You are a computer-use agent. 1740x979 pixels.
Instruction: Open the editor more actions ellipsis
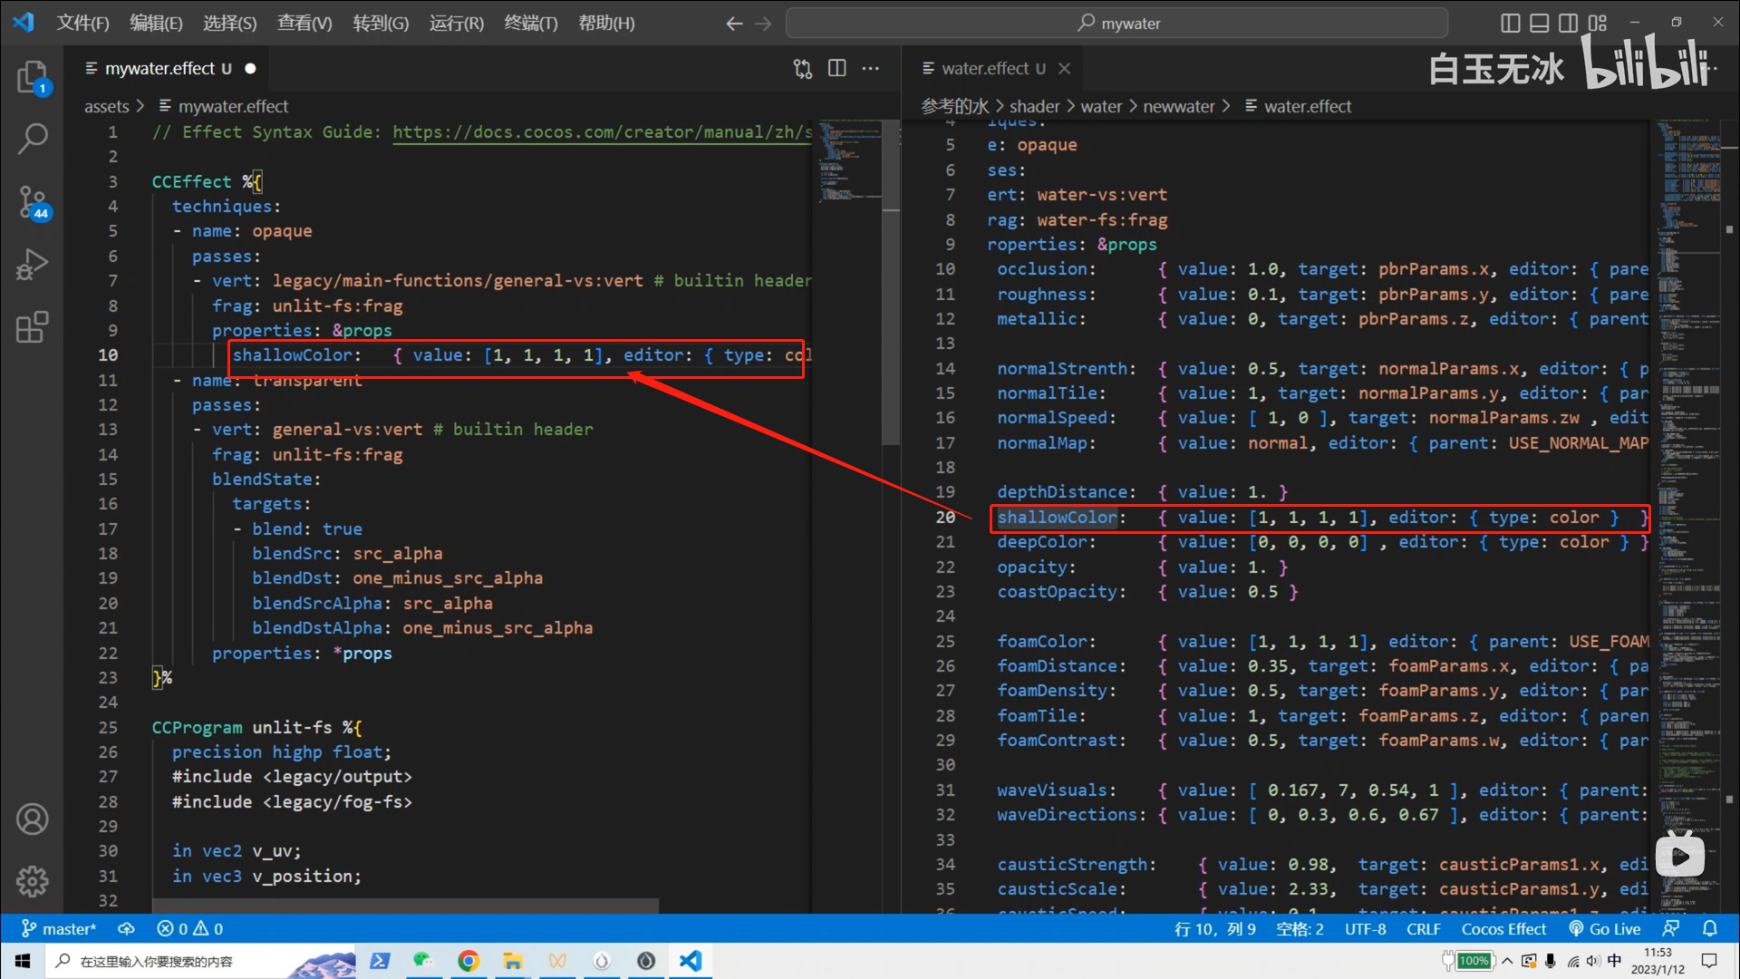click(870, 68)
